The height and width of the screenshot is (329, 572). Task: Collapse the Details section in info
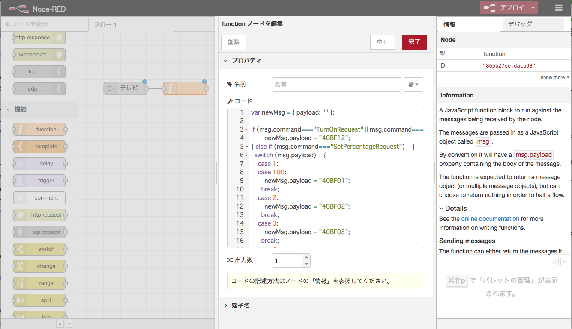(x=442, y=209)
